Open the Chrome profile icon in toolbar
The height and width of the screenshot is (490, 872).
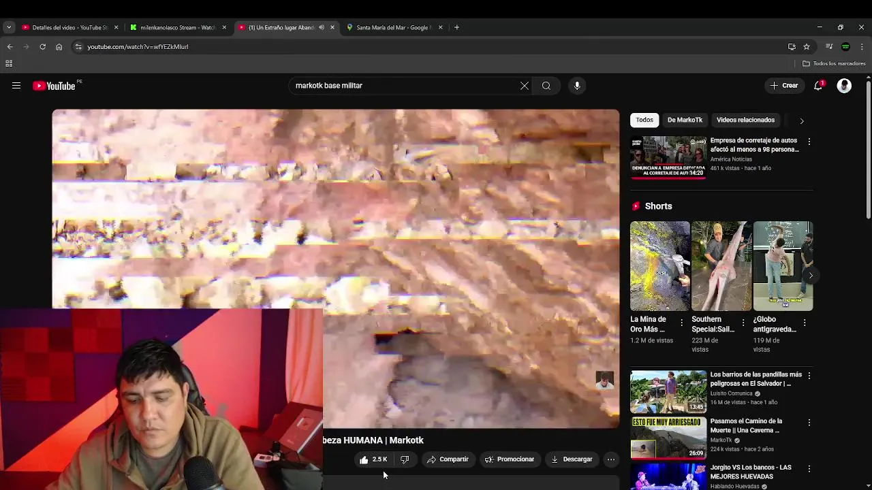(x=845, y=47)
